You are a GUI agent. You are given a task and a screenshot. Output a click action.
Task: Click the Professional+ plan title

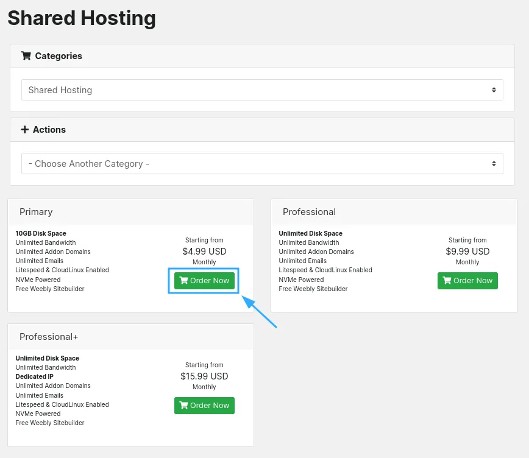pyautogui.click(x=49, y=337)
